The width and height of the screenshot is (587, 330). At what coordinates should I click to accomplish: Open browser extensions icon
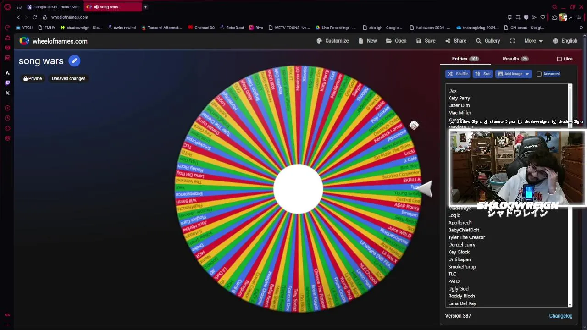554,17
